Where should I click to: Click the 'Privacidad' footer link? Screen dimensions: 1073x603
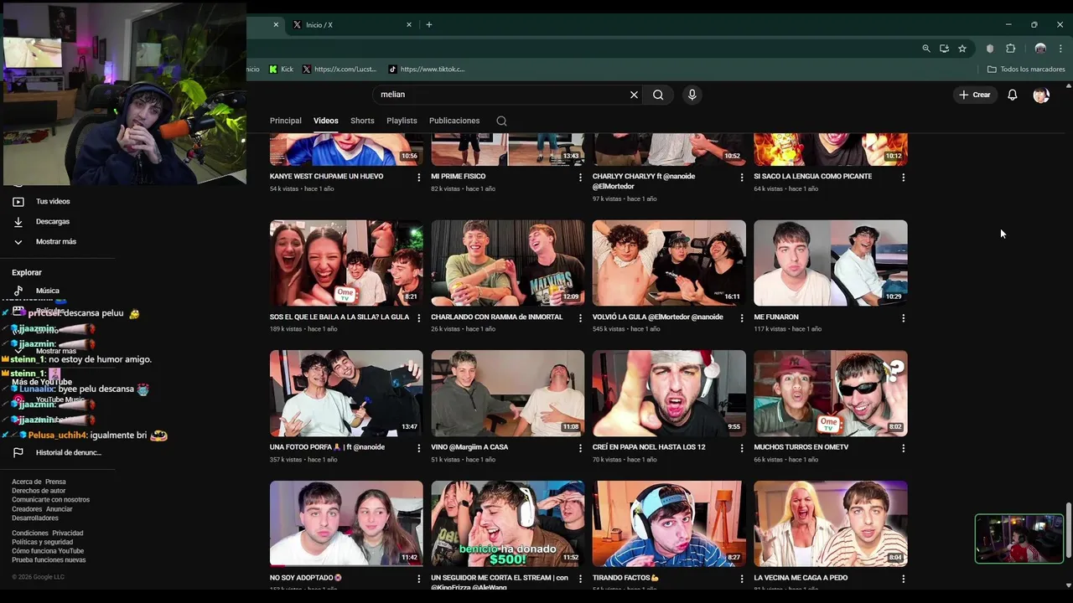[68, 533]
